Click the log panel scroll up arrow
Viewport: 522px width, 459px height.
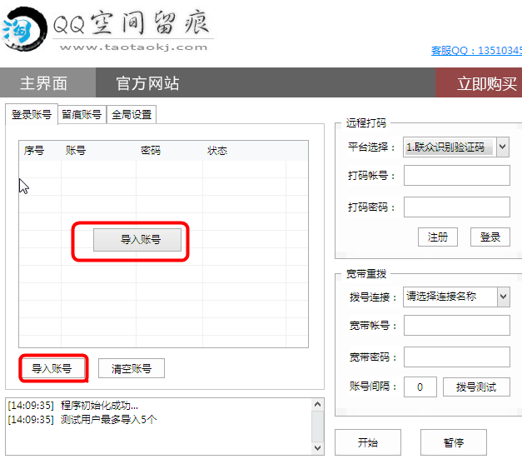tap(317, 404)
